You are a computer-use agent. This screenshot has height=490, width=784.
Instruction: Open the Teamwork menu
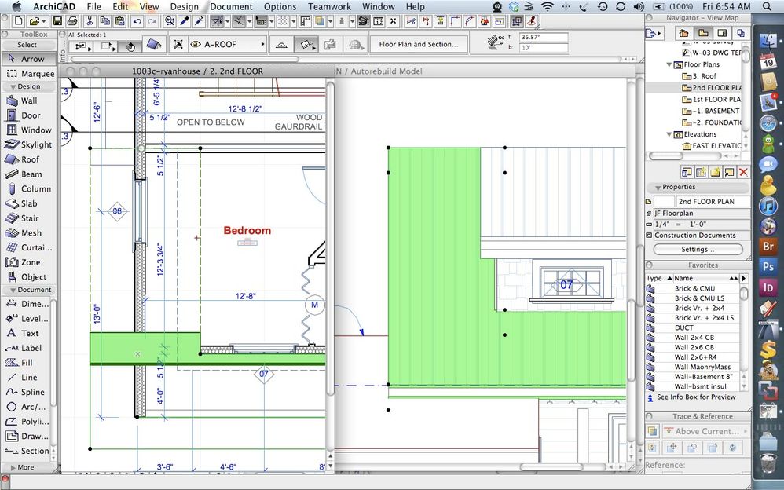(x=329, y=6)
